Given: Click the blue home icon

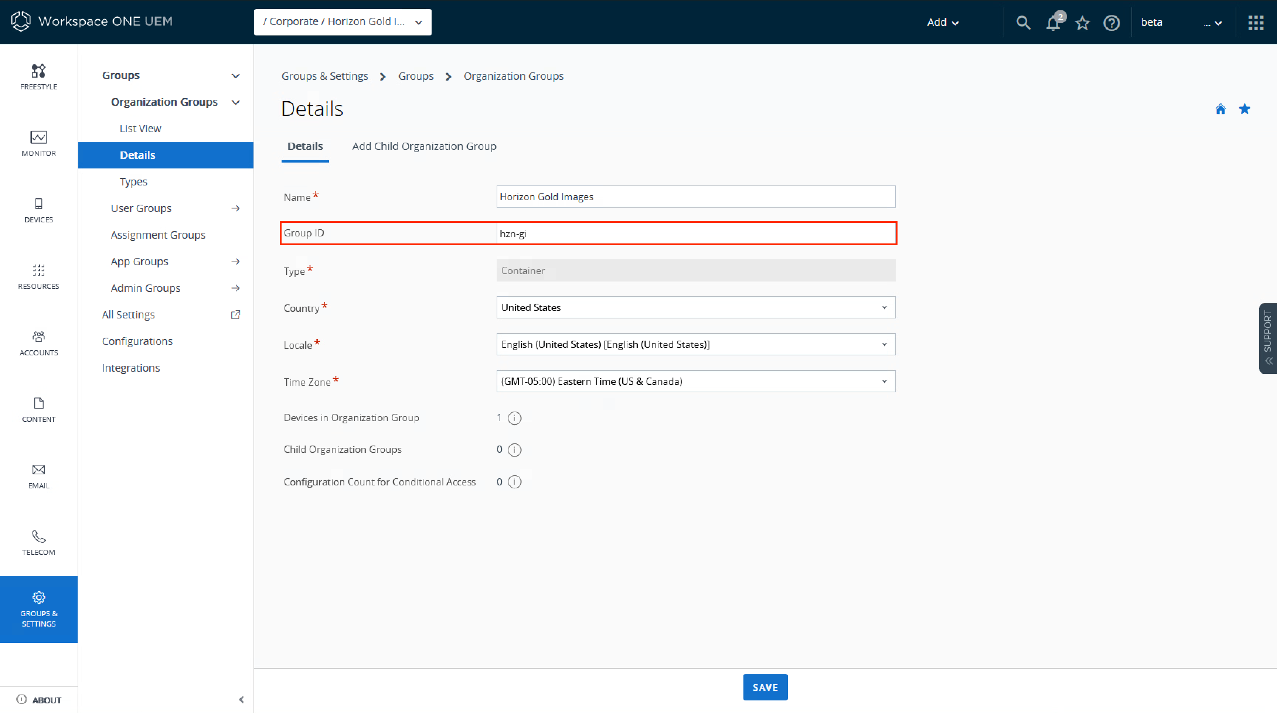Looking at the screenshot, I should click(1220, 109).
